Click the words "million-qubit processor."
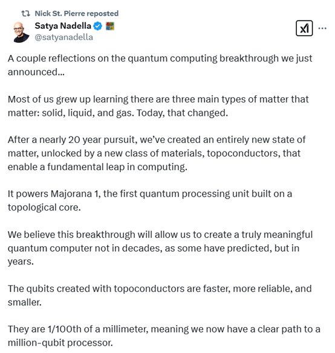The height and width of the screenshot is (353, 335). tap(60, 343)
